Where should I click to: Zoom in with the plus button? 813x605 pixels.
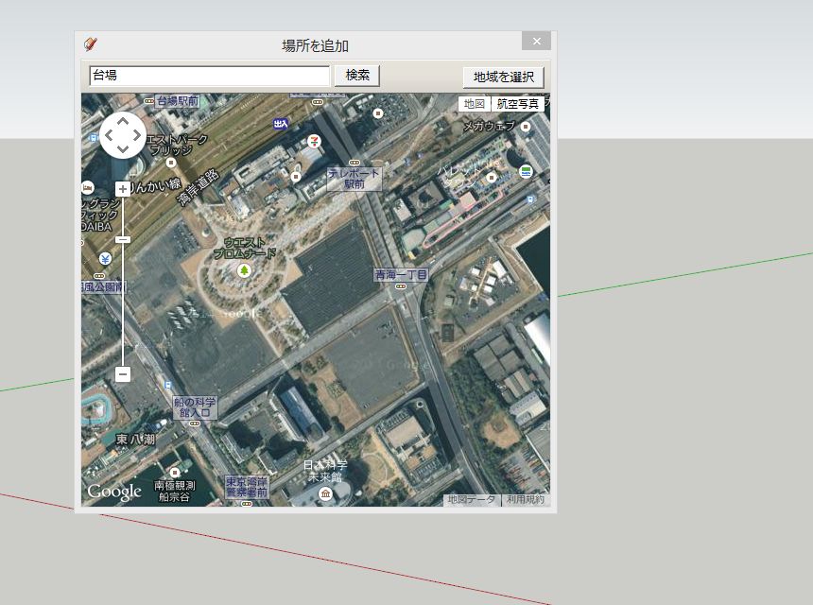coord(123,189)
